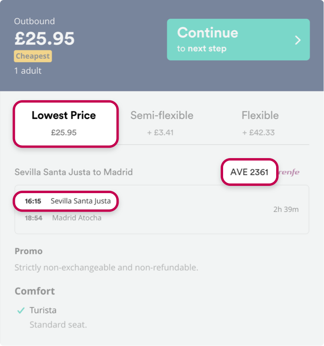Click the 2h 39m journey duration
Screen dimensions: 324x346
tap(286, 209)
